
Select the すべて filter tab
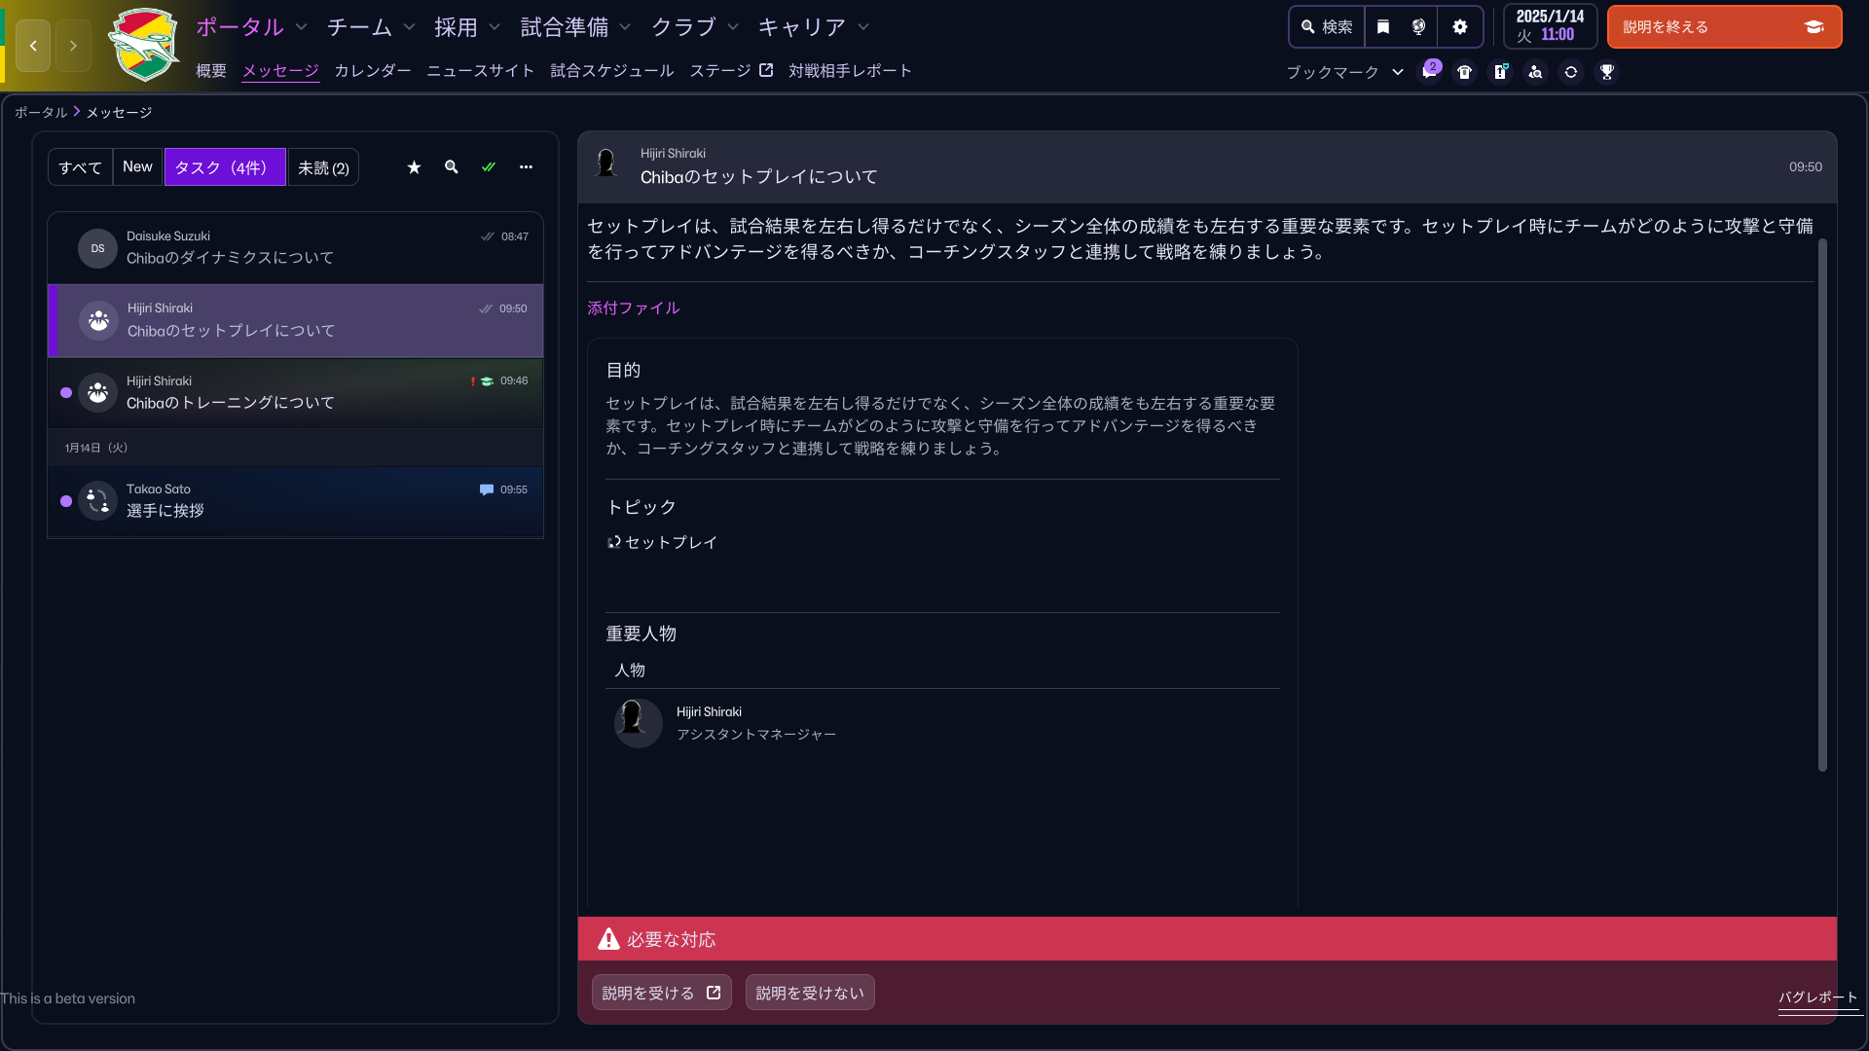point(80,167)
